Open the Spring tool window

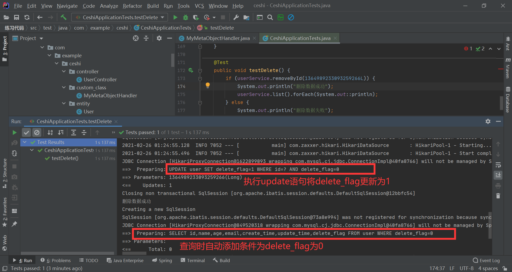(162, 261)
